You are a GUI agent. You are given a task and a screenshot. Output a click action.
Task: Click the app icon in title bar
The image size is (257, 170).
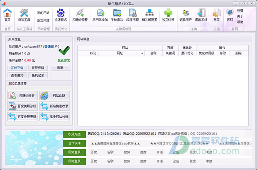pyautogui.click(x=3, y=3)
